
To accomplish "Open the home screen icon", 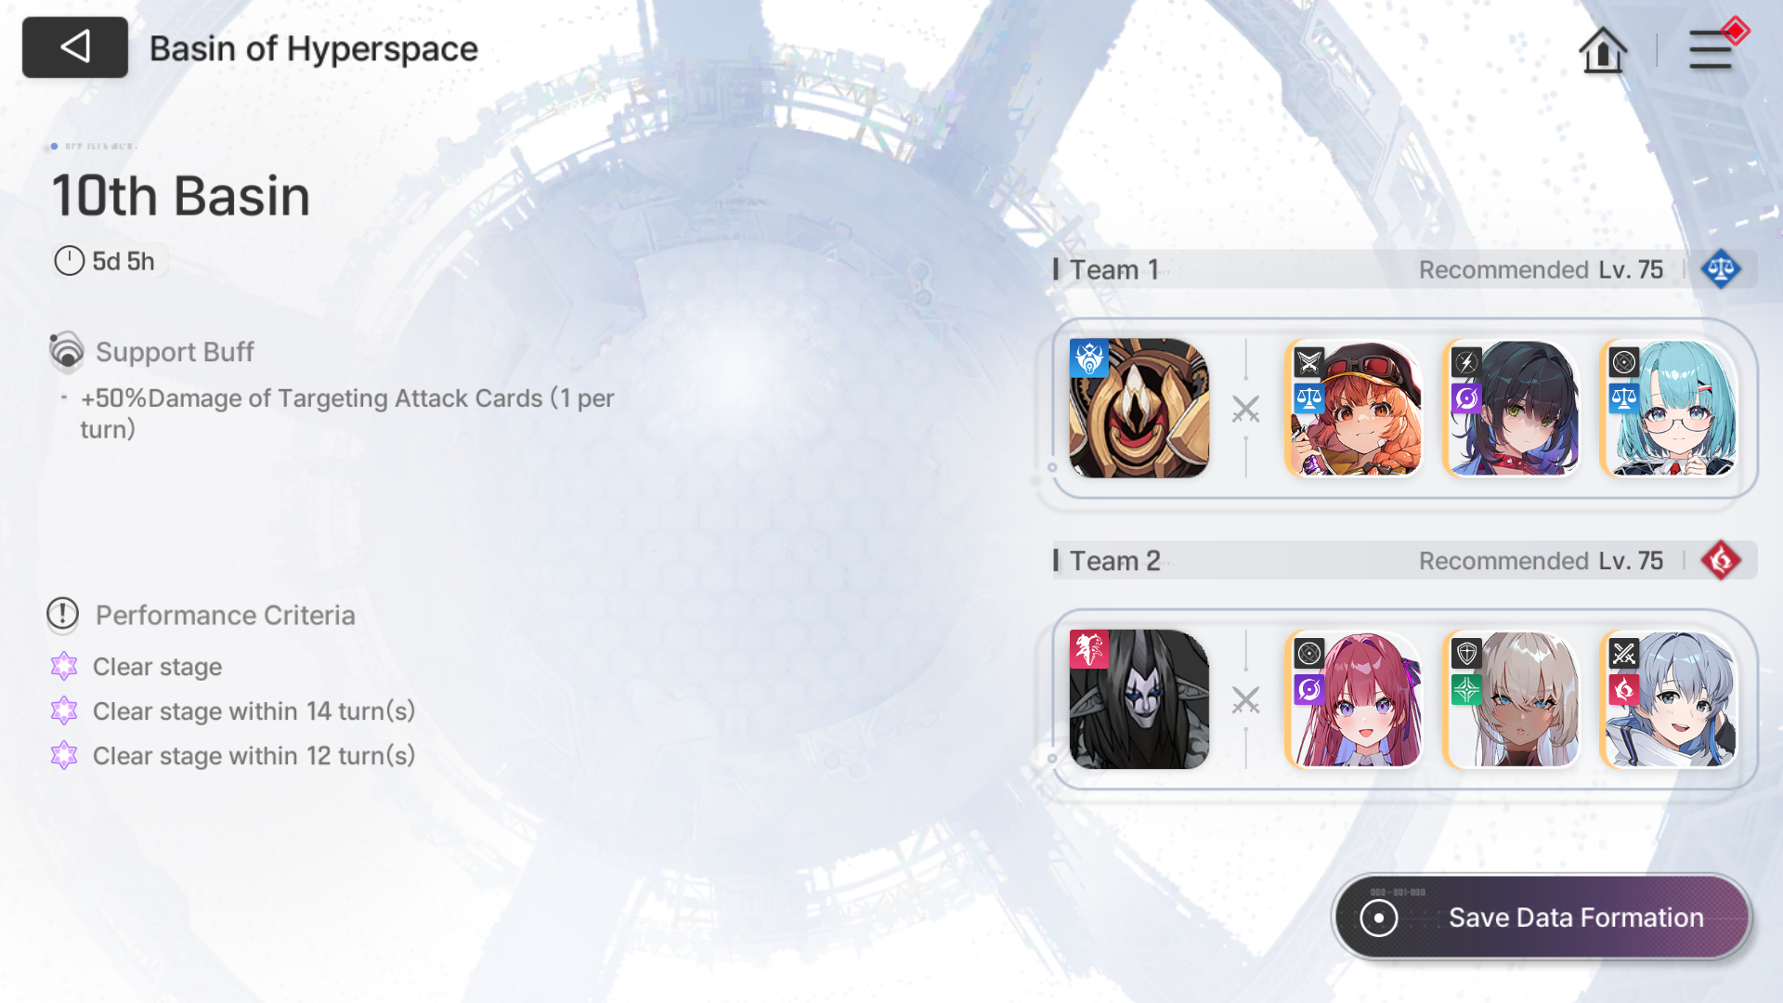I will [x=1603, y=49].
